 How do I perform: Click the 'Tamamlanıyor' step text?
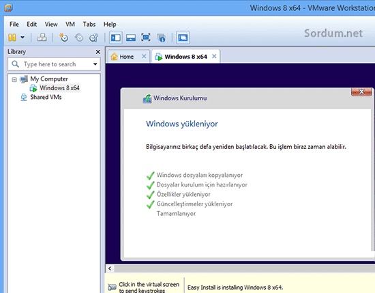click(x=176, y=214)
